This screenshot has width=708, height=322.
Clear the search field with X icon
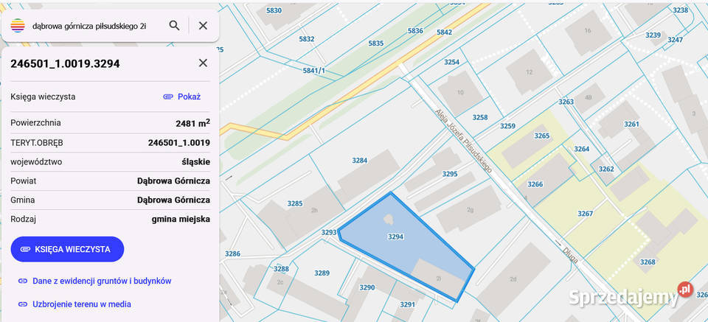[203, 26]
